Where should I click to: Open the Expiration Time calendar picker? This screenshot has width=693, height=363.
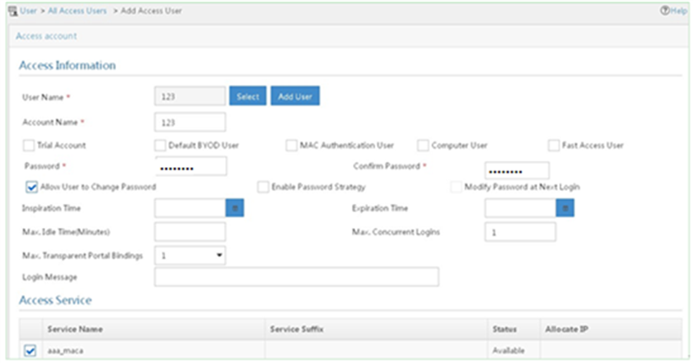click(x=565, y=208)
